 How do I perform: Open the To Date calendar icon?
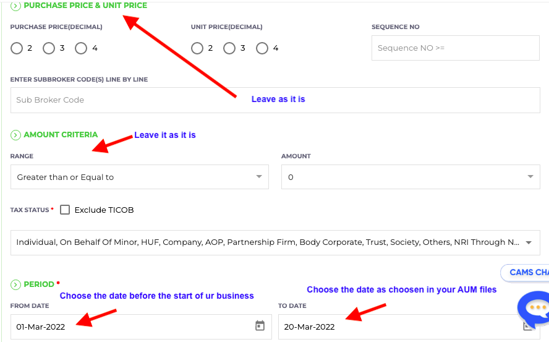(527, 327)
